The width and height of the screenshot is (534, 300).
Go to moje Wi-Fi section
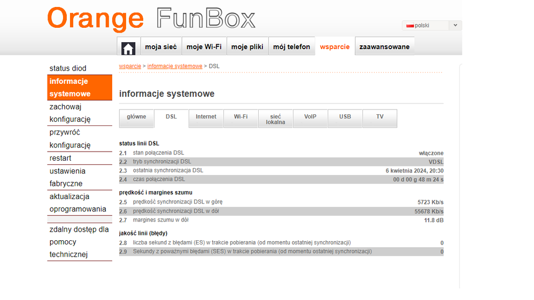204,47
